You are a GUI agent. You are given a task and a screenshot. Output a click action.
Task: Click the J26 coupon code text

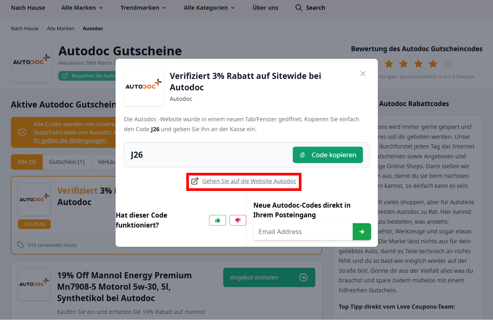[x=137, y=155]
